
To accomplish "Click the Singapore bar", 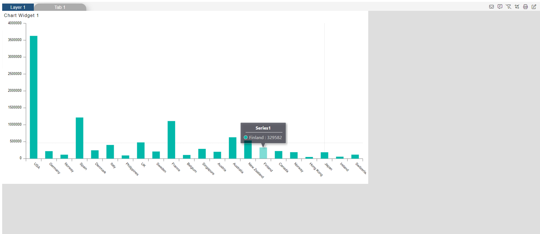I will coord(202,154).
